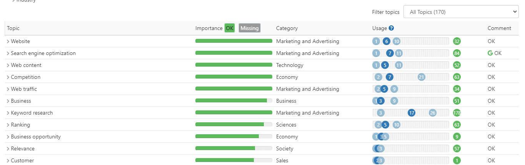Sort by the Topic column header
This screenshot has height=165, width=525.
tap(13, 28)
